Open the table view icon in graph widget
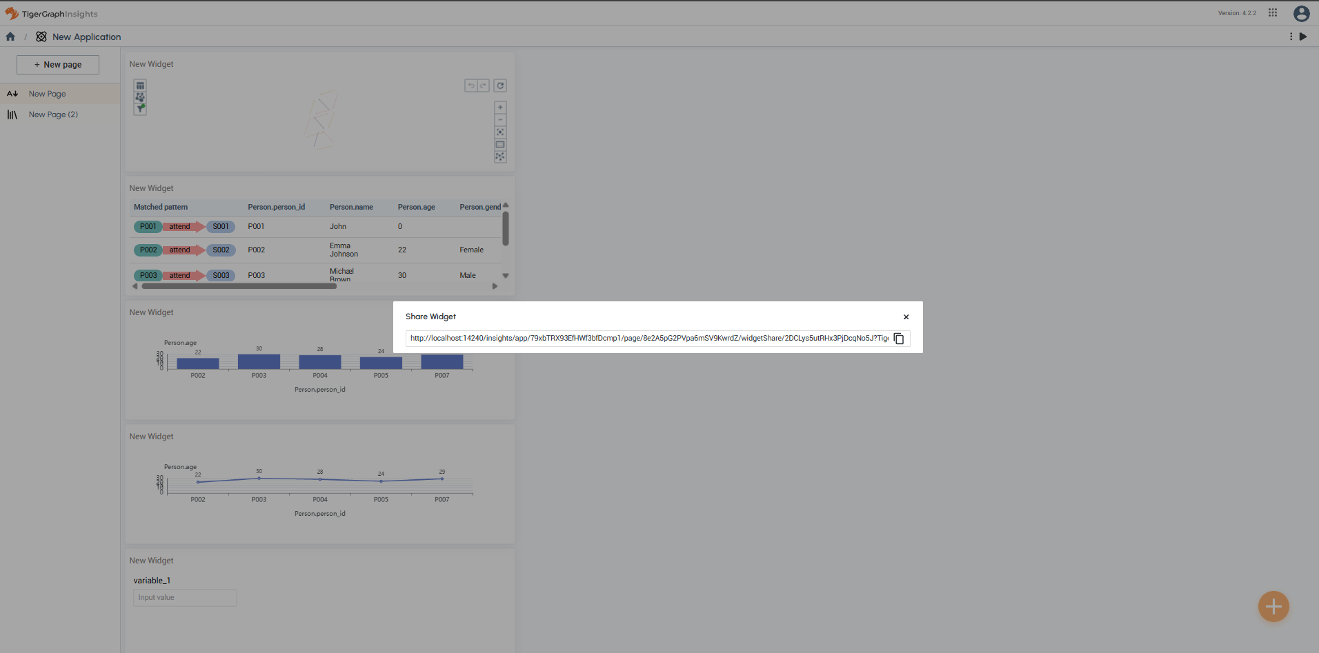1319x653 pixels. point(140,86)
